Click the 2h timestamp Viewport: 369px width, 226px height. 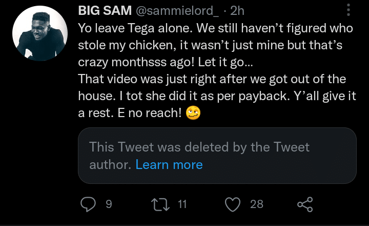point(238,11)
